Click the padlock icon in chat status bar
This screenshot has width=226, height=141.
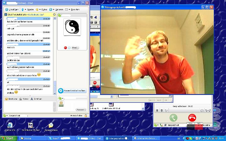[86, 116]
